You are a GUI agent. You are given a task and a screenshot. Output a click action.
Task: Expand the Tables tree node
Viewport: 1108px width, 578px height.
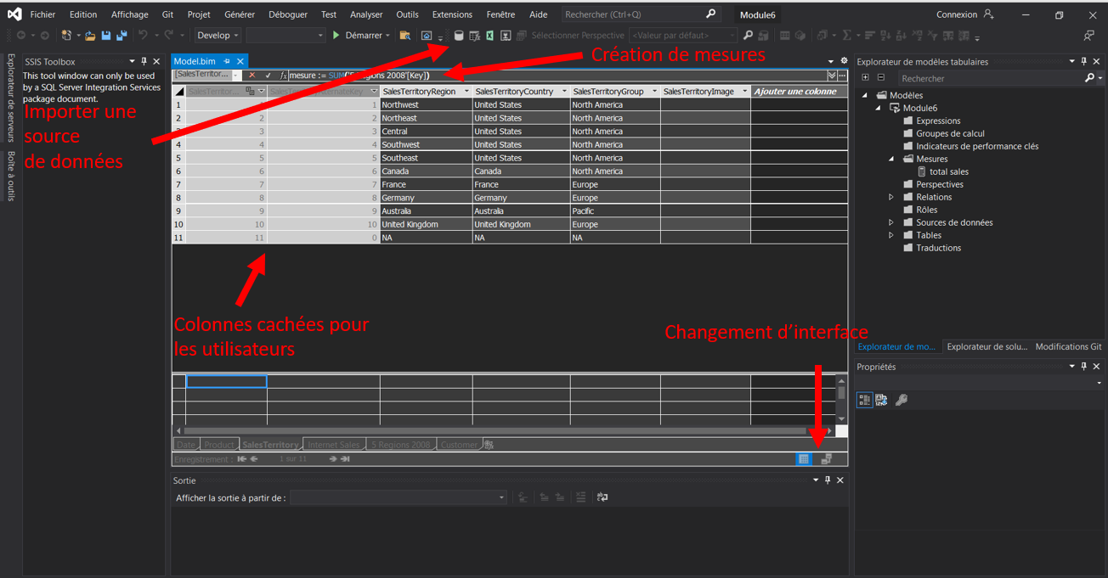891,235
